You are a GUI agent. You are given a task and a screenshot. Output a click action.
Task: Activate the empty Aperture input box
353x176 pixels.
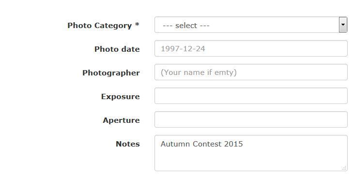(x=251, y=119)
